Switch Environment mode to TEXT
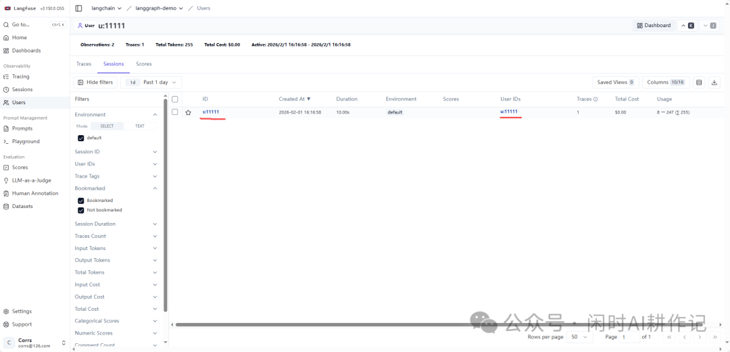730x352 pixels. click(x=140, y=126)
